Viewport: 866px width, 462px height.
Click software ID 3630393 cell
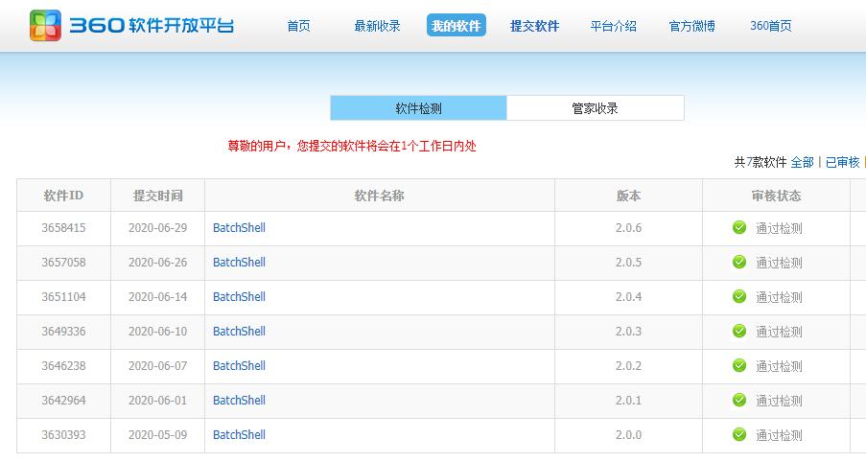pyautogui.click(x=63, y=435)
